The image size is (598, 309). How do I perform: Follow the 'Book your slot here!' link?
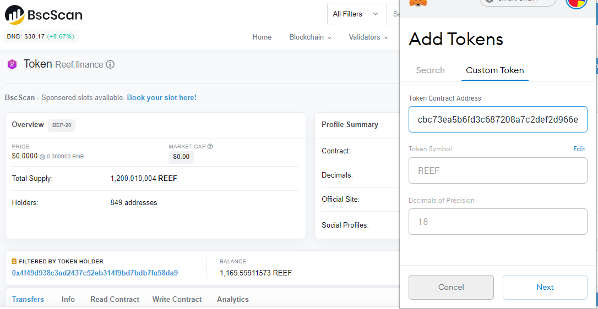(x=162, y=97)
